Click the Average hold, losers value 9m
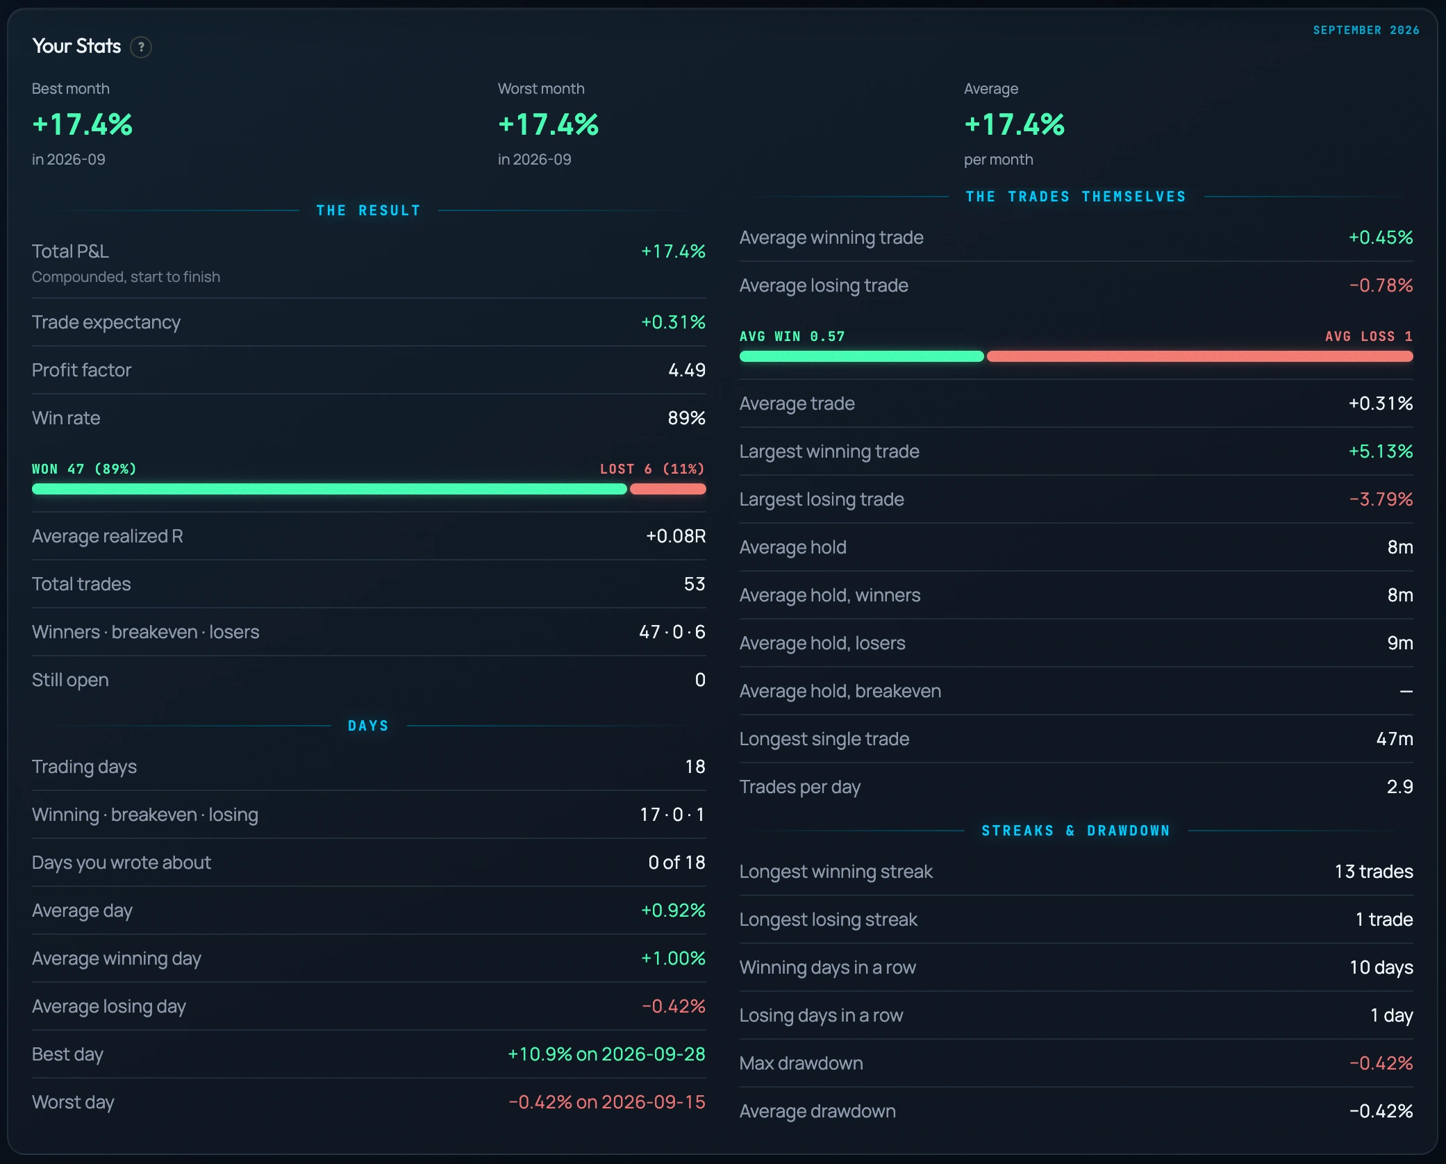The width and height of the screenshot is (1446, 1164). tap(1400, 643)
